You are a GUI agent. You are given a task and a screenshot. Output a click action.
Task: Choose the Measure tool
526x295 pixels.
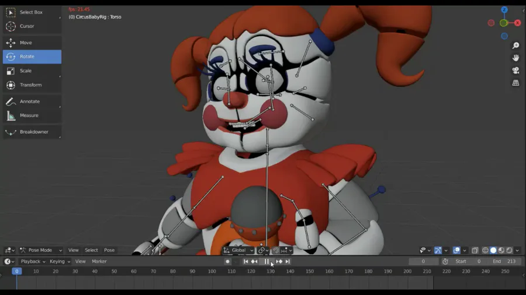32,115
